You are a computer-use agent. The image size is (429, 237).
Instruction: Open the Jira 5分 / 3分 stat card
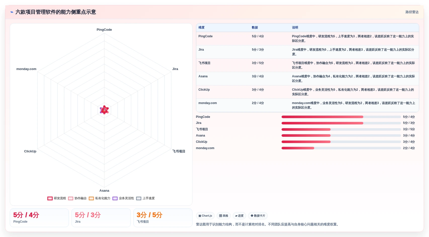click(x=101, y=218)
